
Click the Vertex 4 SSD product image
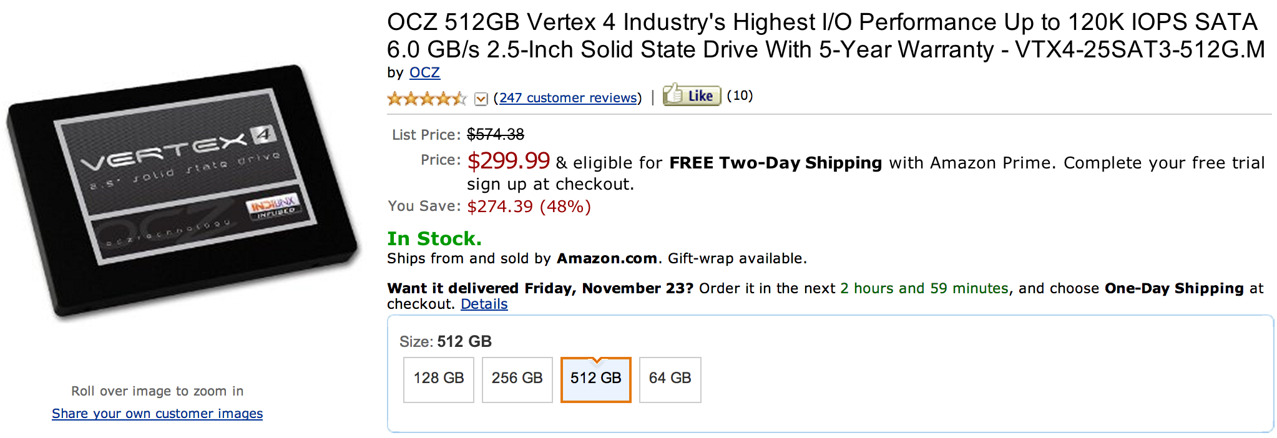[x=184, y=190]
